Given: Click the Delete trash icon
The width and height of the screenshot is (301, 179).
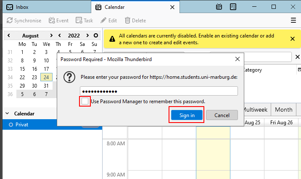Looking at the screenshot, I should tap(127, 20).
